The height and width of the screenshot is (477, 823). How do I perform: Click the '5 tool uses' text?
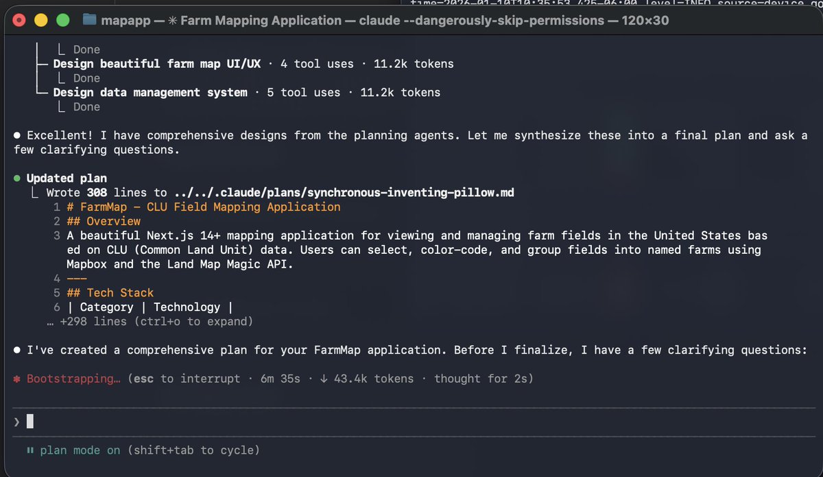tap(303, 92)
